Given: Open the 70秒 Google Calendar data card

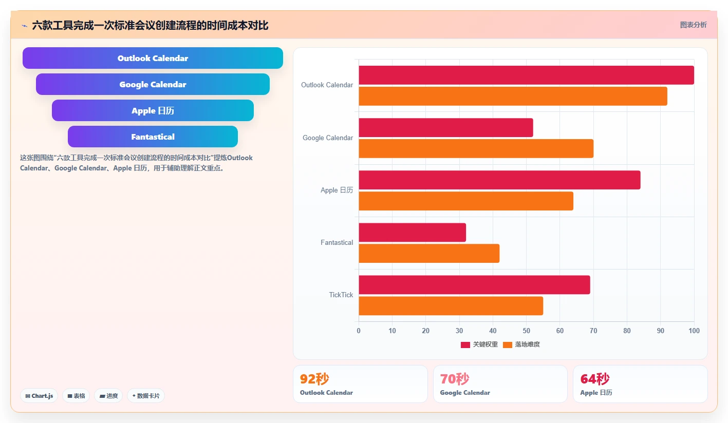Looking at the screenshot, I should (x=500, y=384).
